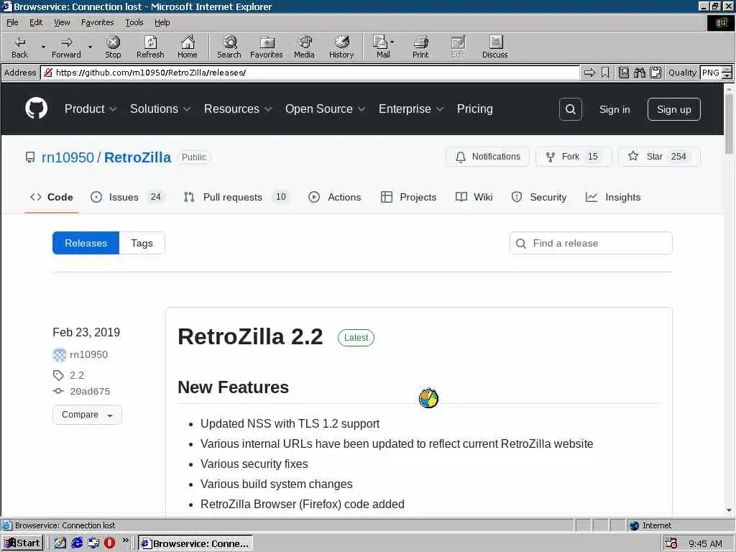Expand quick launch overflow chevron
Screen dimensions: 736x552
125,541
